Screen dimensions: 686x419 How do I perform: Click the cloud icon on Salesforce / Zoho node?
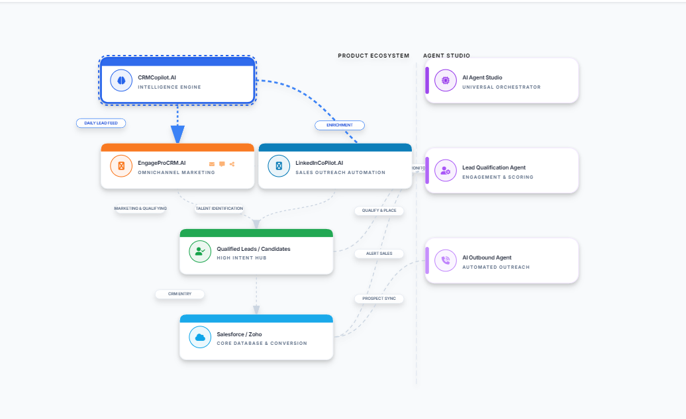pos(200,338)
